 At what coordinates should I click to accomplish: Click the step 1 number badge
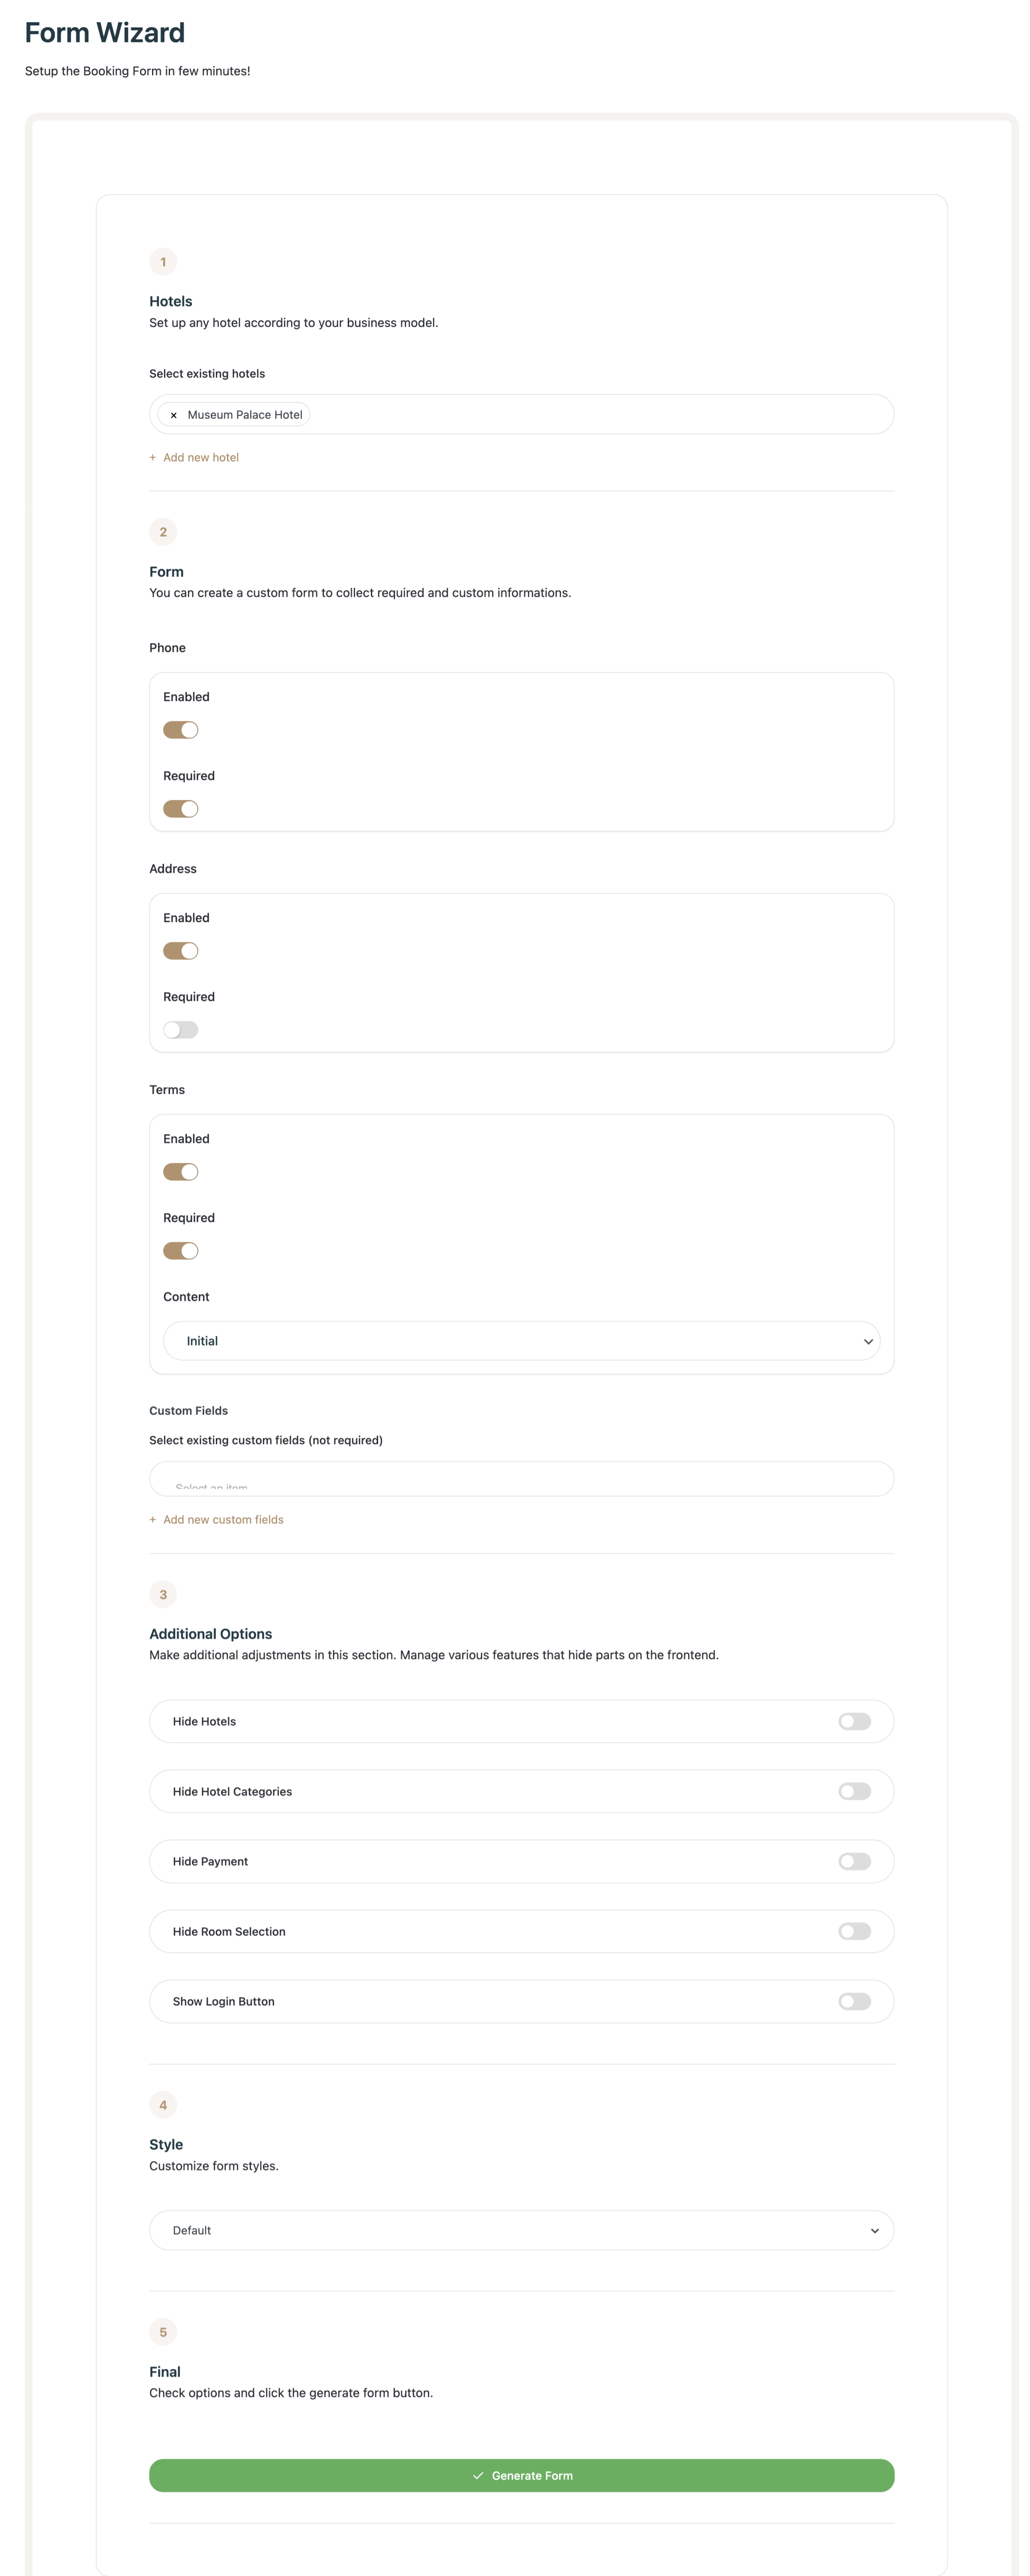coord(163,262)
